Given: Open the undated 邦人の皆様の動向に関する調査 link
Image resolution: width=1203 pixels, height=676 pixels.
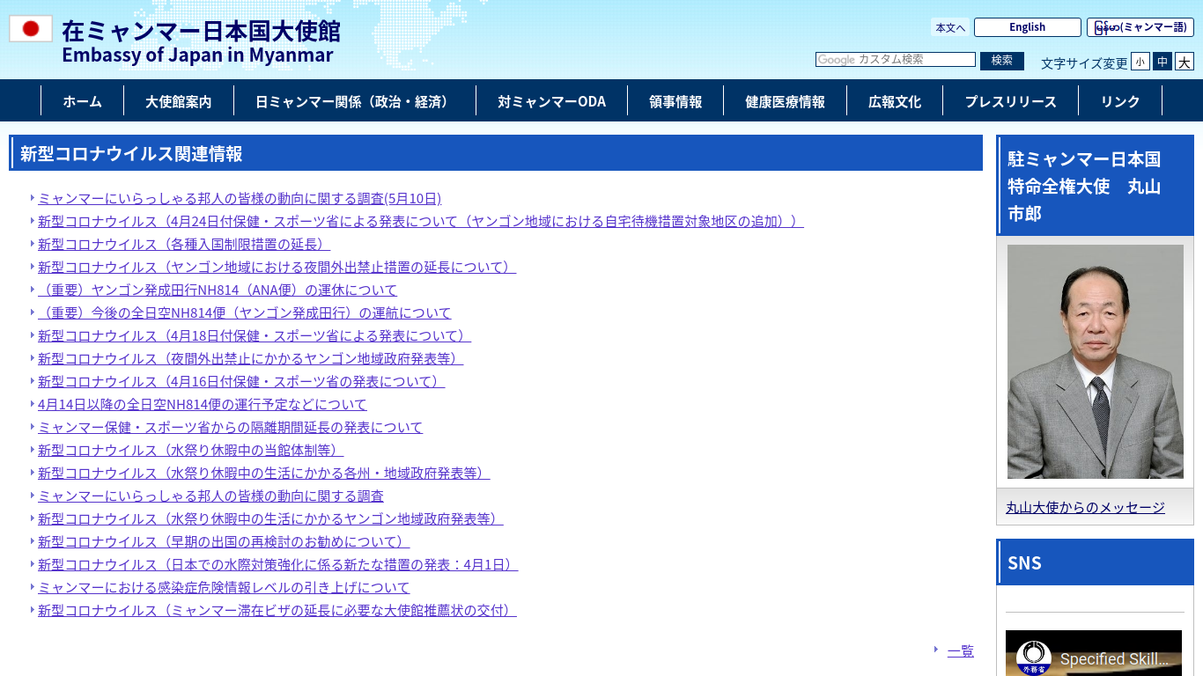Looking at the screenshot, I should 211,496.
